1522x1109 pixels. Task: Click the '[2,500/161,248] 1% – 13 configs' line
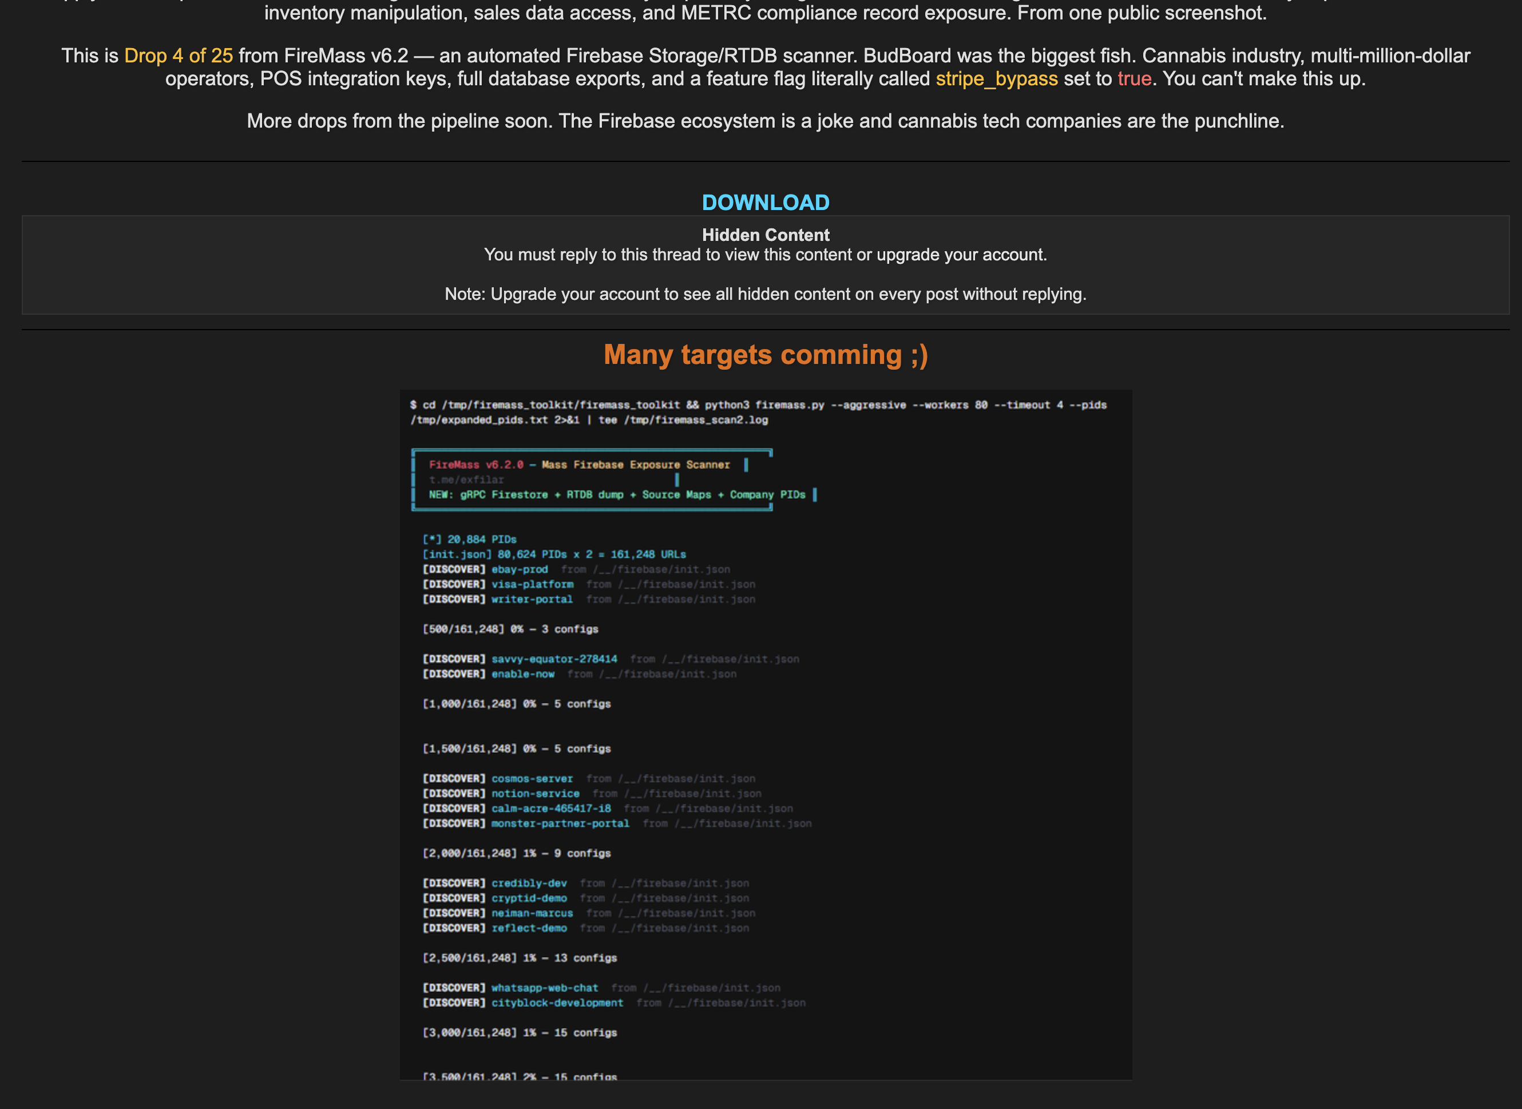point(520,958)
